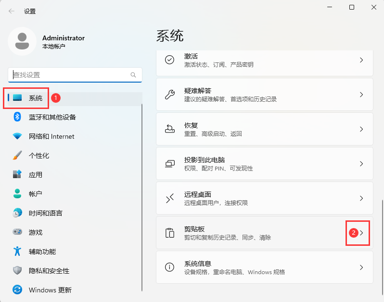This screenshot has width=384, height=302.
Task: Expand the 恢复 row chevron
Action: [x=361, y=129]
